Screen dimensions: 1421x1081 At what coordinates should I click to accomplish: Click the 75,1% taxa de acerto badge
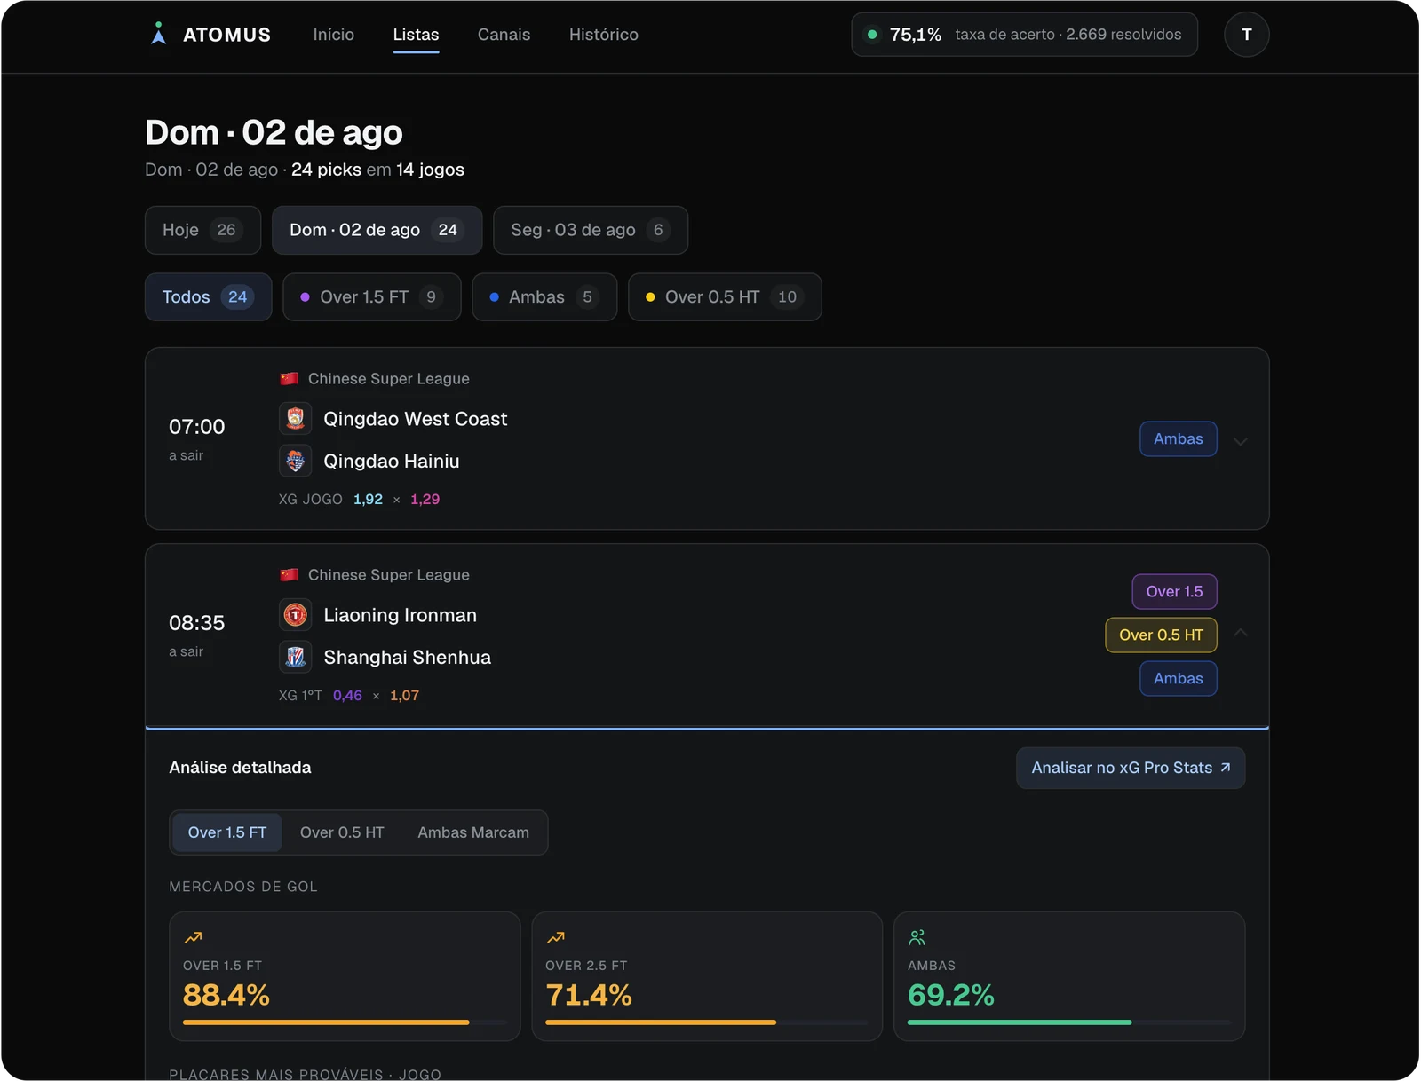[1024, 35]
